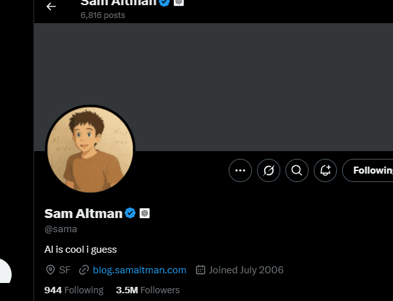Open the three-dots More options button

(x=240, y=170)
